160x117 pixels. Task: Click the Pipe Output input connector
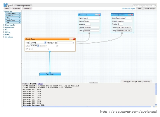tap(50, 73)
